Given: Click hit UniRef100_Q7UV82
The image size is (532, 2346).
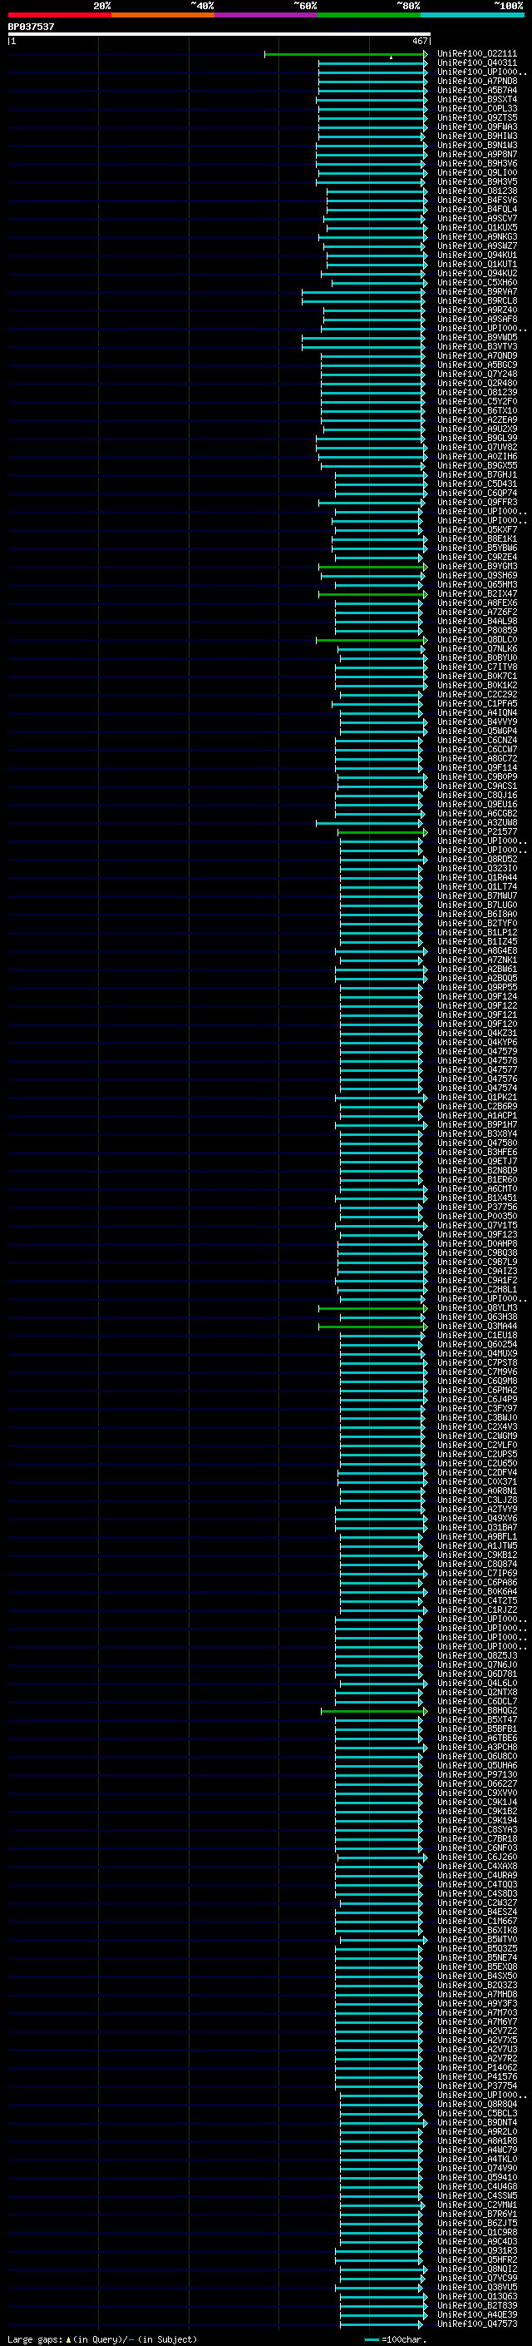Looking at the screenshot, I should click(477, 447).
